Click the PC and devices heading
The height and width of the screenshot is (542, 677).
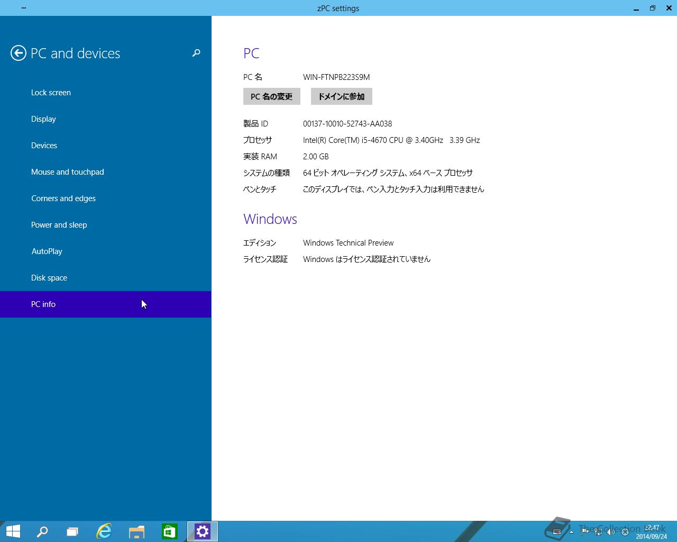pyautogui.click(x=76, y=53)
